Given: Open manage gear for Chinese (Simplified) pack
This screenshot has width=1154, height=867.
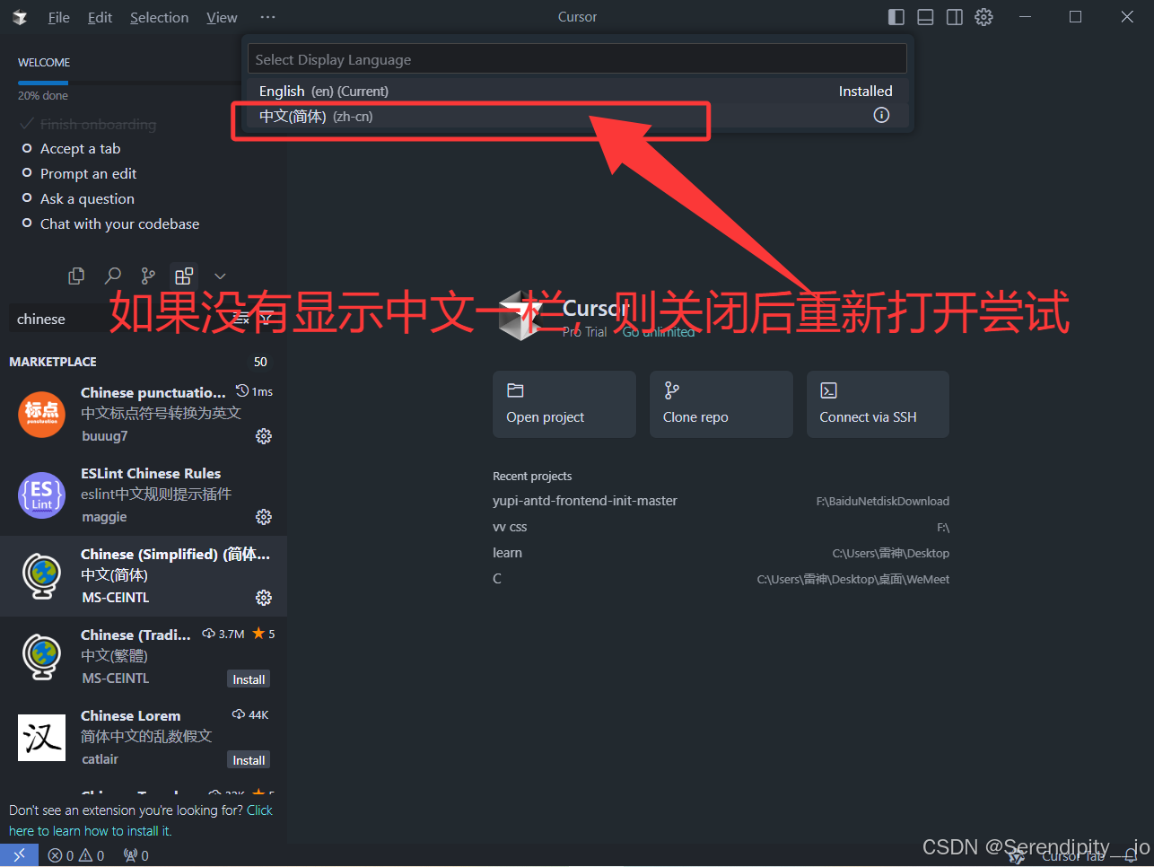Looking at the screenshot, I should pyautogui.click(x=264, y=598).
